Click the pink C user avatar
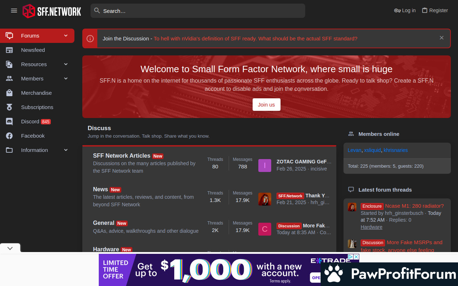Screen dimensions: 458x286 click(x=265, y=229)
